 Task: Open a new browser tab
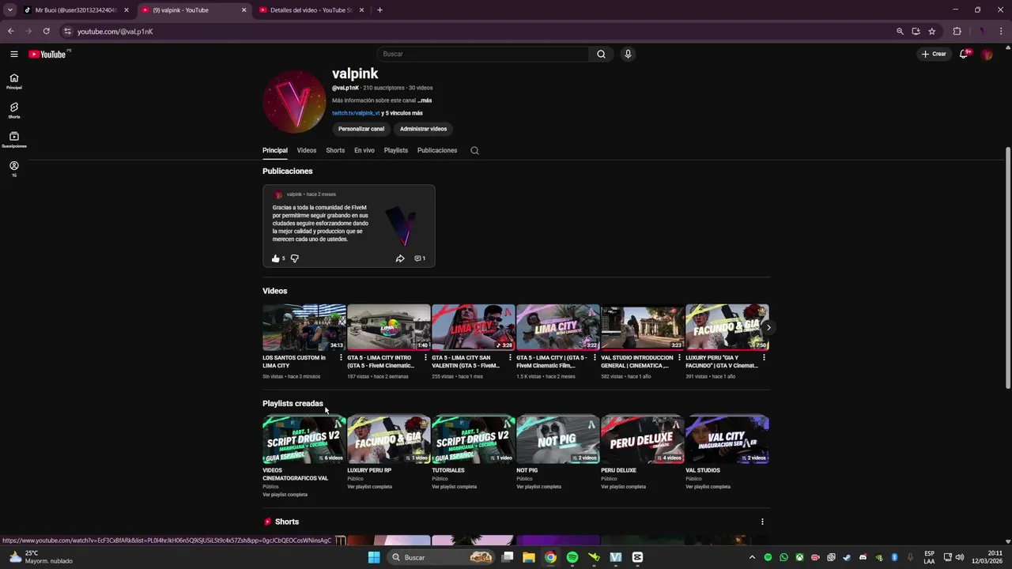[x=379, y=10]
